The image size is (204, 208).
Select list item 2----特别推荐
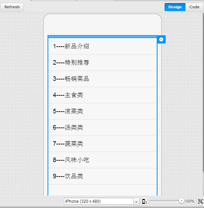click(x=103, y=63)
